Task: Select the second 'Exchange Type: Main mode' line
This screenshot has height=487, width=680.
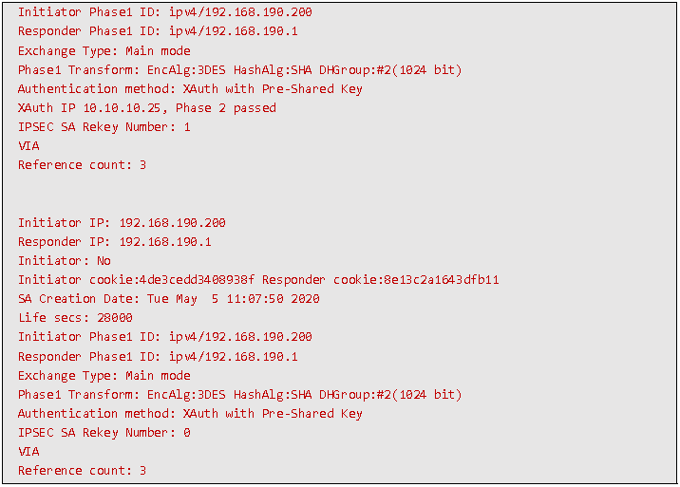Action: (x=104, y=376)
